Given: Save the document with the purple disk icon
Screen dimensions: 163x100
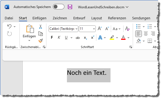Looking at the screenshot, I should click(x=70, y=7).
